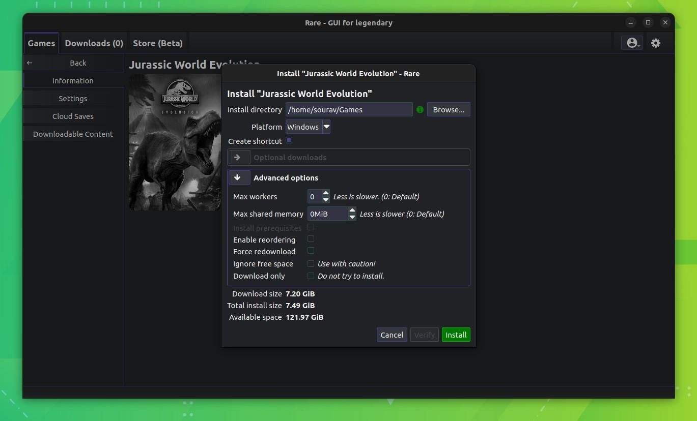Enable Download only mode
Screen dimensions: 697x421
[311, 275]
